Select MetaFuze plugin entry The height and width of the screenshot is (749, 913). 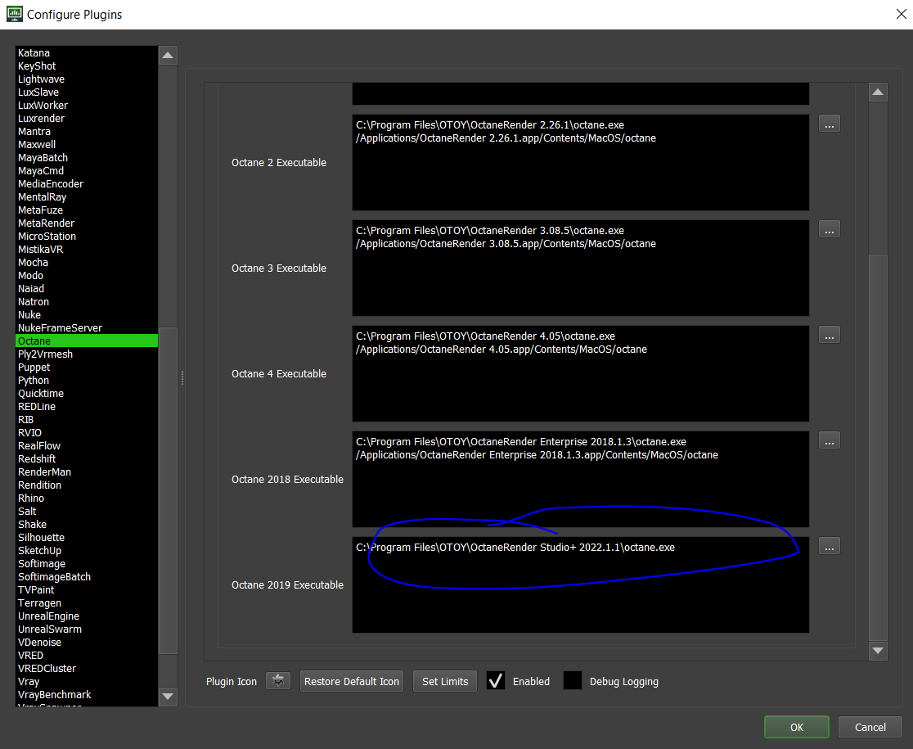[x=86, y=210]
